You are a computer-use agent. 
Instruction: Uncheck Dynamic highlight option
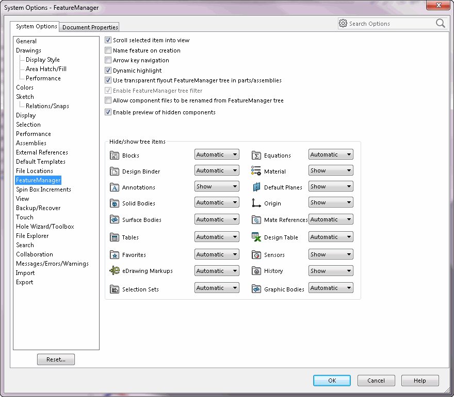coord(108,70)
